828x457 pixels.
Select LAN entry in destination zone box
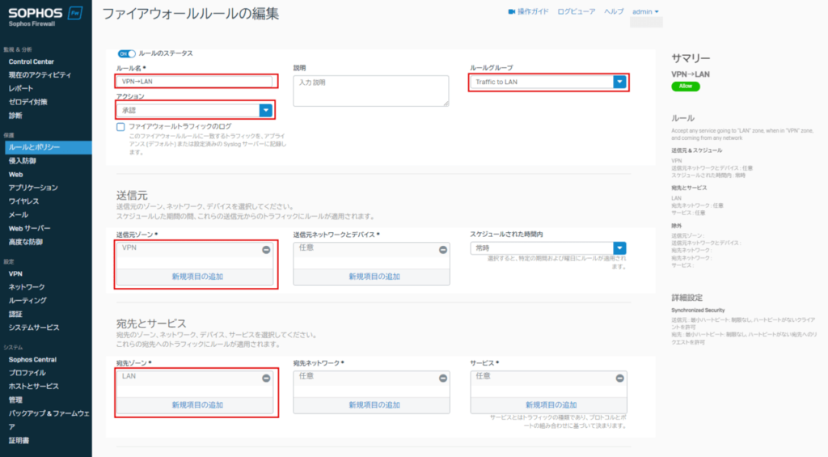[129, 376]
